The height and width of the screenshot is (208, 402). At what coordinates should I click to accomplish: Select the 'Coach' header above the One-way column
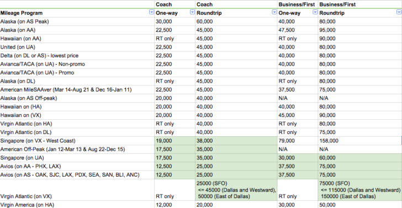coord(175,4)
